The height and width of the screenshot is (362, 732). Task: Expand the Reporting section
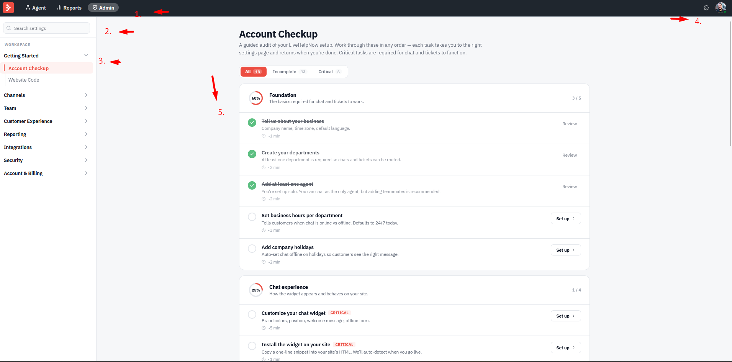point(46,134)
